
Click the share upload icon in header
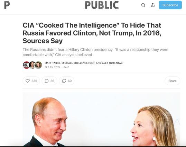pyautogui.click(x=153, y=5)
